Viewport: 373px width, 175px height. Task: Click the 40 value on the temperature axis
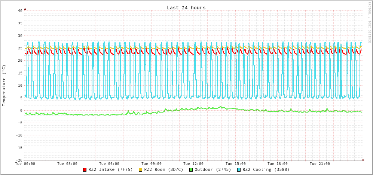[20, 10]
